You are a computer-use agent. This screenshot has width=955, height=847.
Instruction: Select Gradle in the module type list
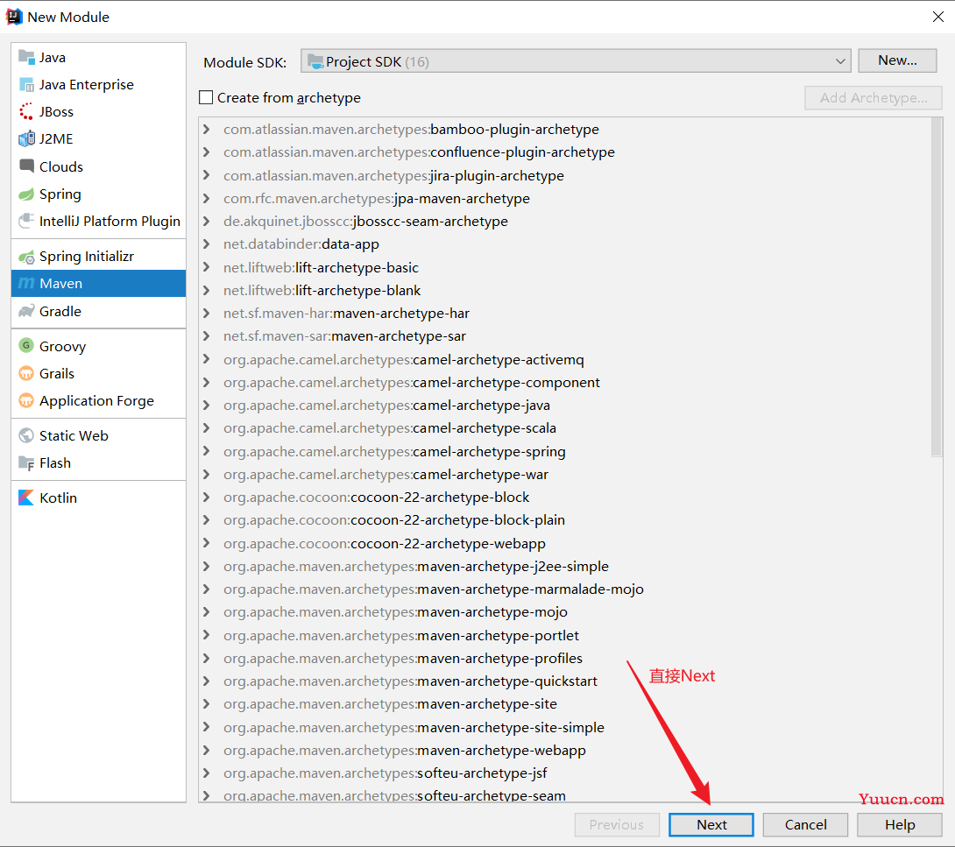click(x=99, y=311)
